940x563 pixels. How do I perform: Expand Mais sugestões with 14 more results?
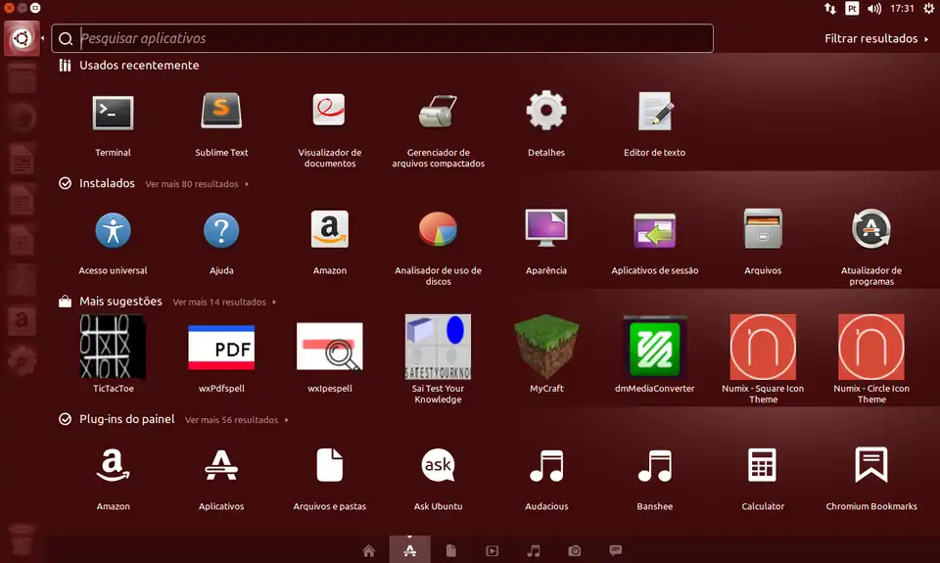click(223, 303)
